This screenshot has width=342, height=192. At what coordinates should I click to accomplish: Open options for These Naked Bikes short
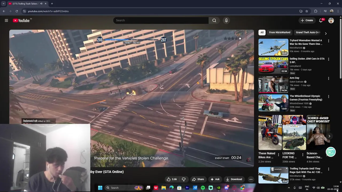pos(279,155)
